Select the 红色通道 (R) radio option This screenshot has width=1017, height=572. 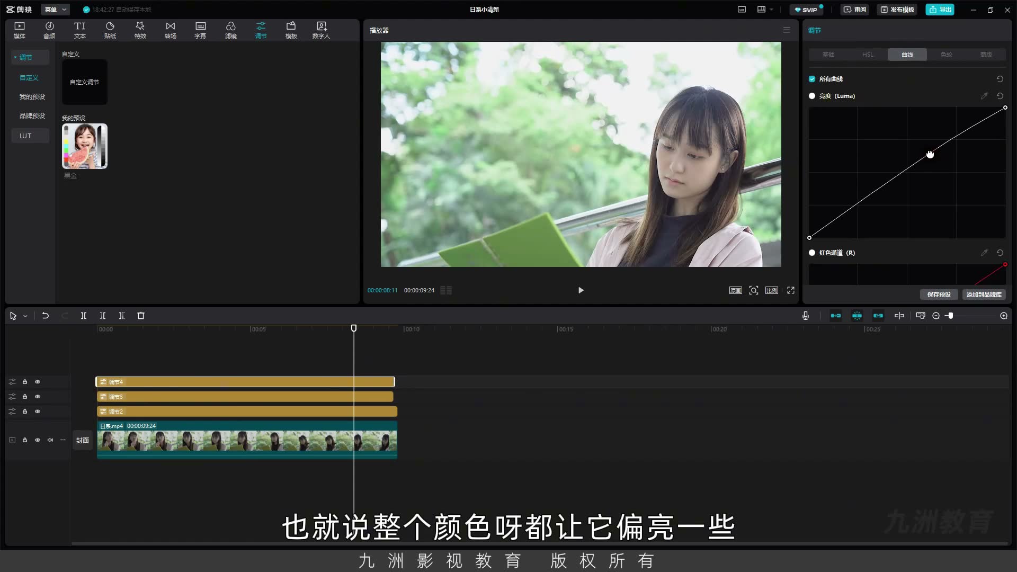click(x=812, y=253)
